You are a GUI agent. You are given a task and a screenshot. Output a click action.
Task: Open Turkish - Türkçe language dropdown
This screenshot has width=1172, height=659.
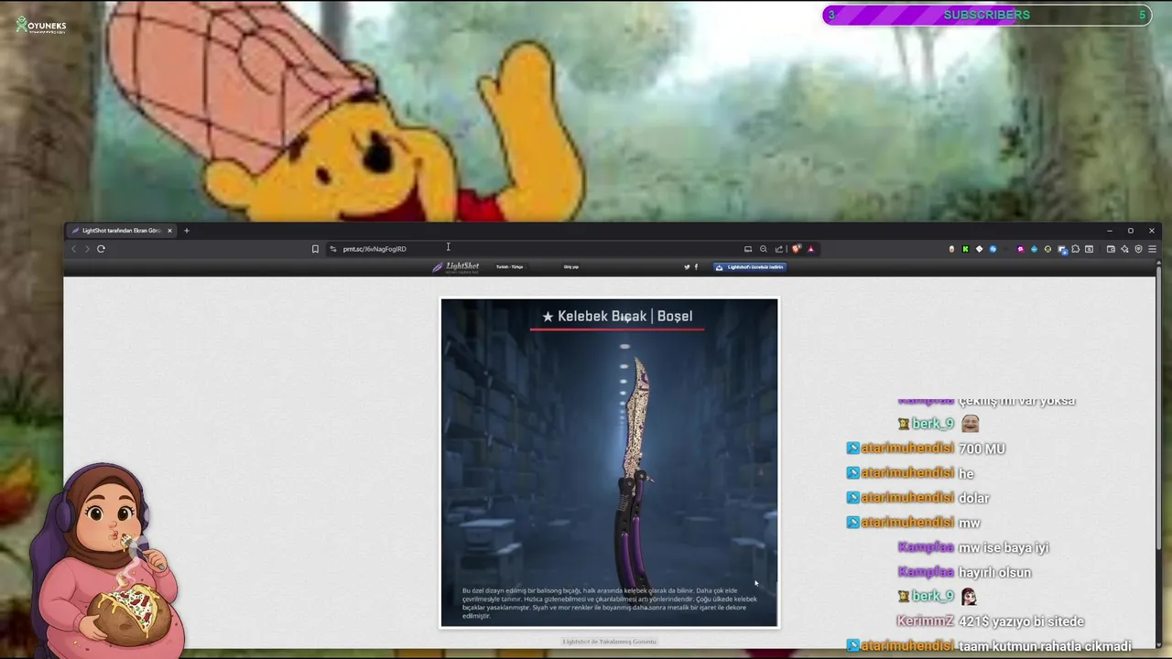[510, 267]
